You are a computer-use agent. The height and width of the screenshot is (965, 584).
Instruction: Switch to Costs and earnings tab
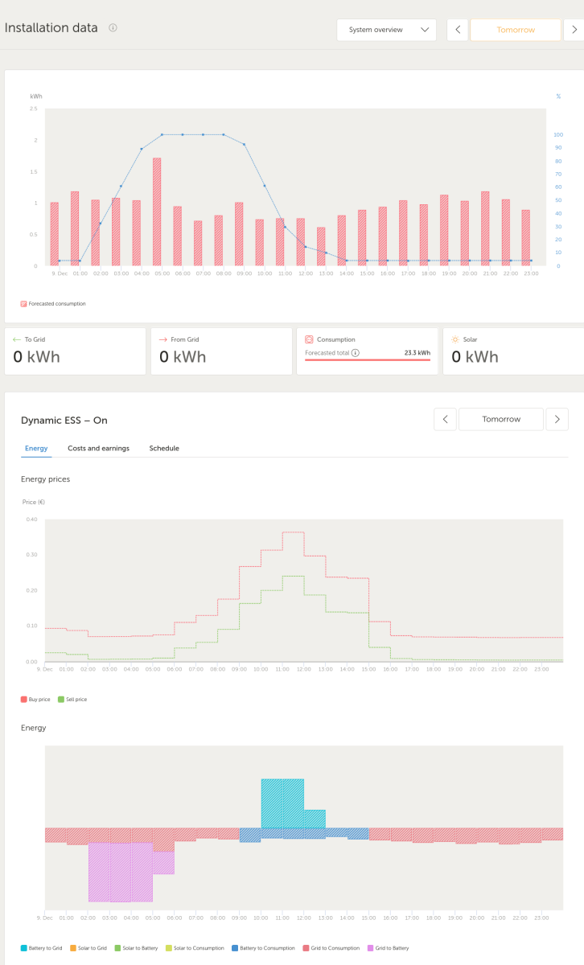(98, 448)
